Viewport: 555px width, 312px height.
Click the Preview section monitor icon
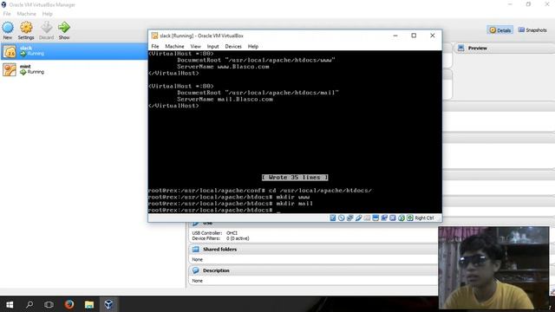tap(460, 49)
